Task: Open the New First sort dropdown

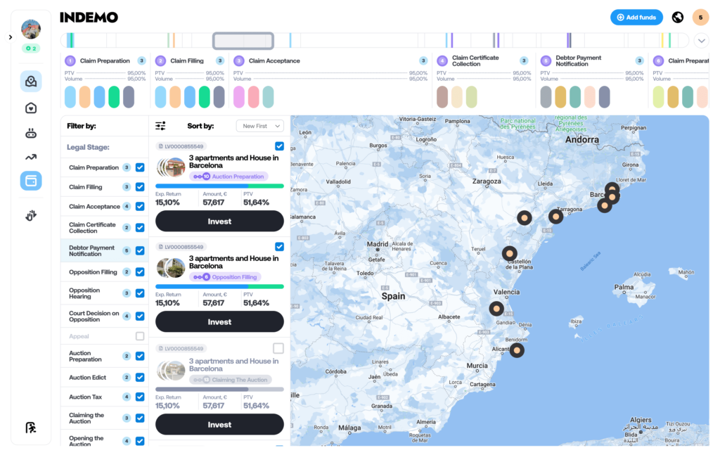Action: click(259, 126)
